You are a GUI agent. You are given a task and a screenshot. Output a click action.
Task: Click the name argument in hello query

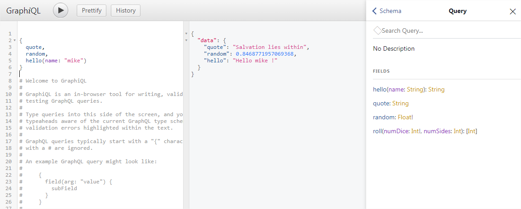tap(51, 61)
